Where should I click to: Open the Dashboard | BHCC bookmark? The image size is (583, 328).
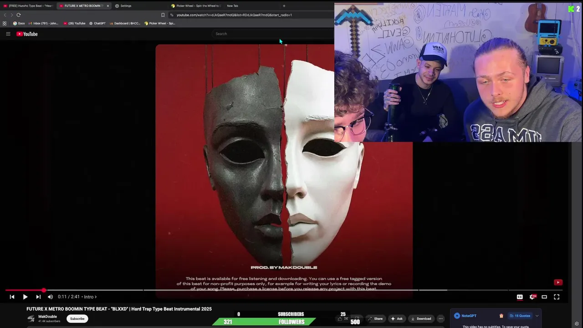coord(125,23)
